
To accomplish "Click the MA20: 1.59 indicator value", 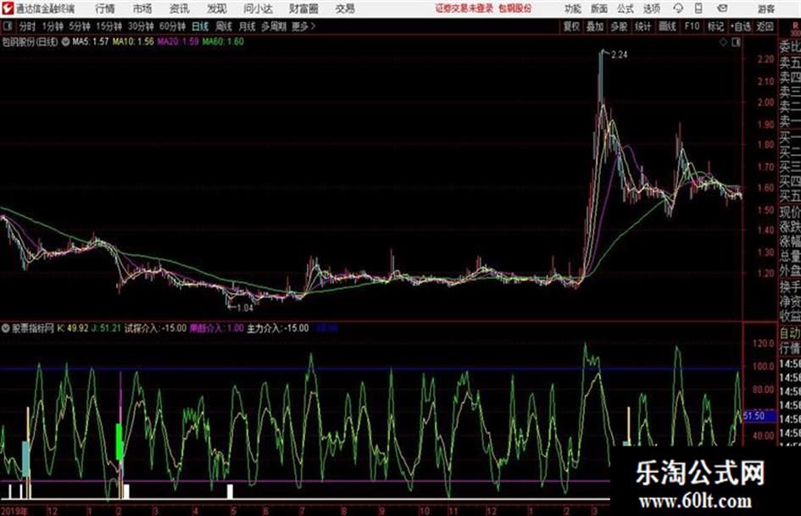I will [x=178, y=42].
